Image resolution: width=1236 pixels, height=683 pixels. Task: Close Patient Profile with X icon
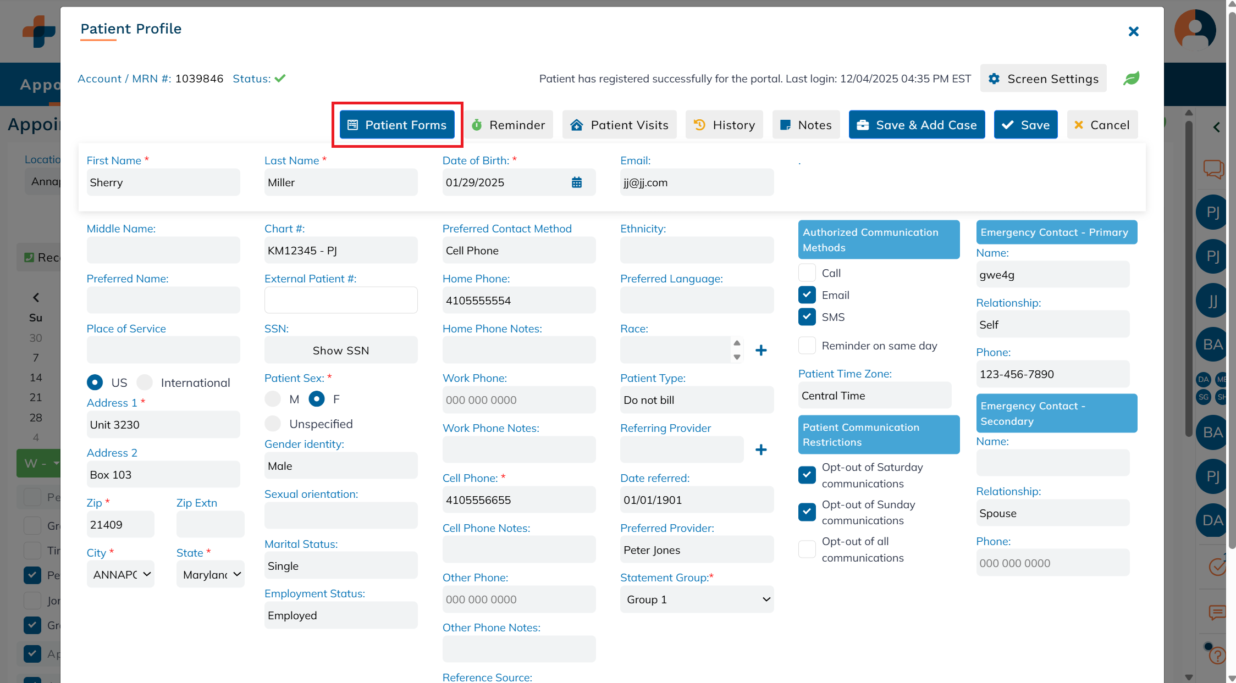1133,31
